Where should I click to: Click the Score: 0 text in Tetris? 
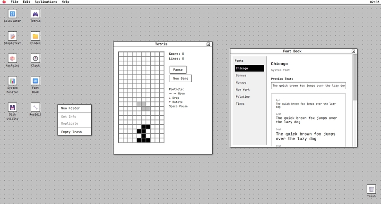click(176, 54)
